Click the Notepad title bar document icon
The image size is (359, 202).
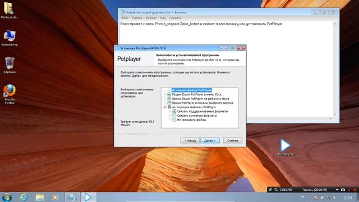(x=122, y=12)
